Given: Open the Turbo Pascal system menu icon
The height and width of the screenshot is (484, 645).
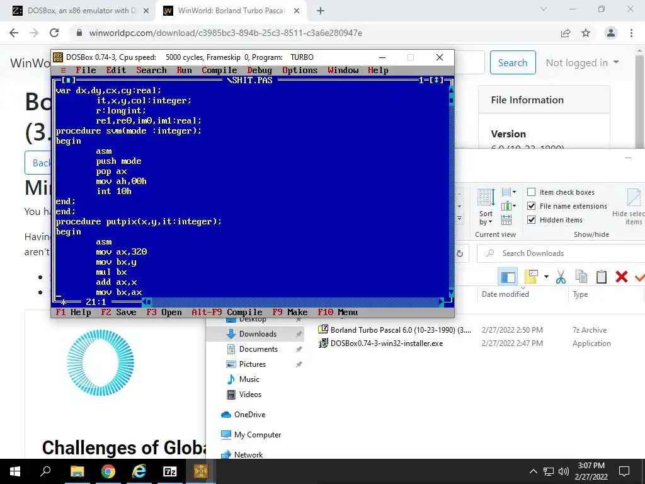Looking at the screenshot, I should (63, 71).
